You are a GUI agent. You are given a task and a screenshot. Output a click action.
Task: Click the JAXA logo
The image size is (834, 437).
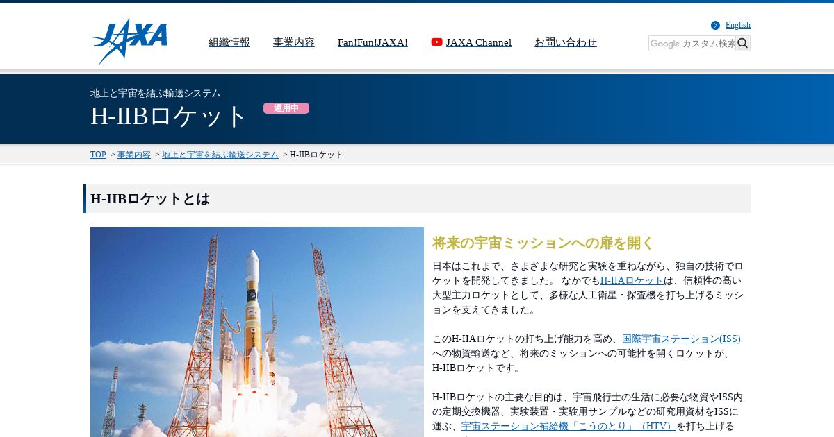pyautogui.click(x=129, y=41)
